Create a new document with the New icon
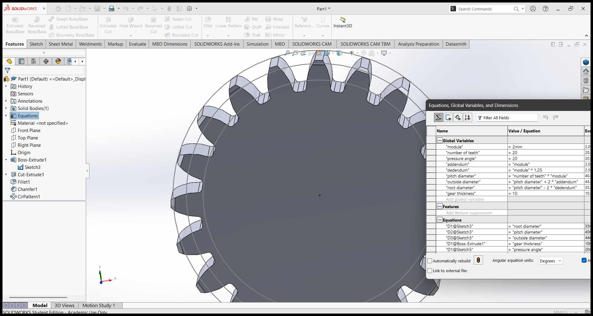The height and width of the screenshot is (316, 593). pos(68,9)
